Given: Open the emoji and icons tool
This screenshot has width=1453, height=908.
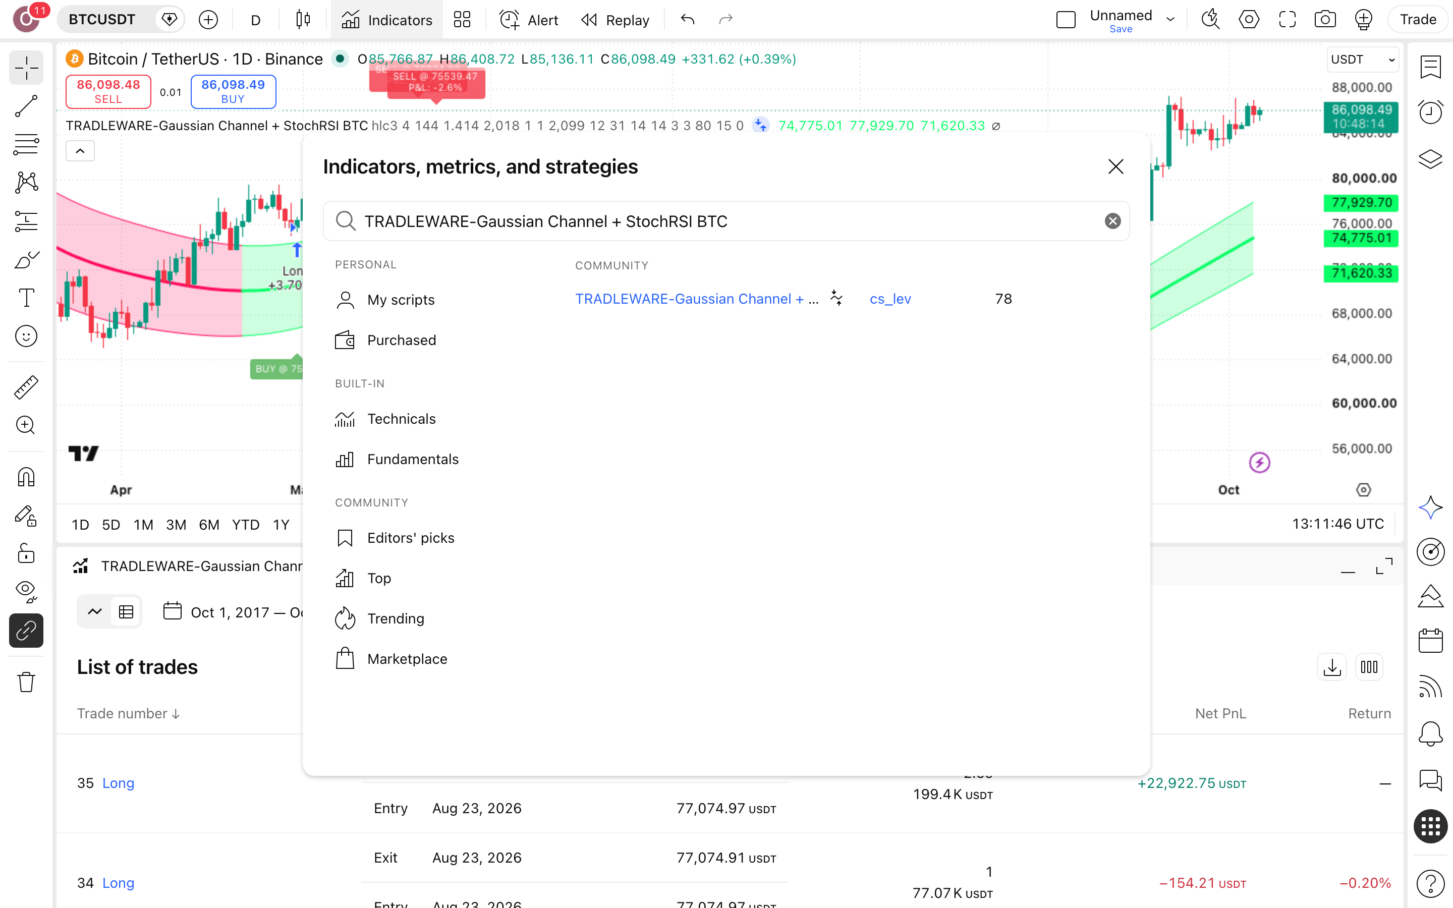Looking at the screenshot, I should (26, 335).
